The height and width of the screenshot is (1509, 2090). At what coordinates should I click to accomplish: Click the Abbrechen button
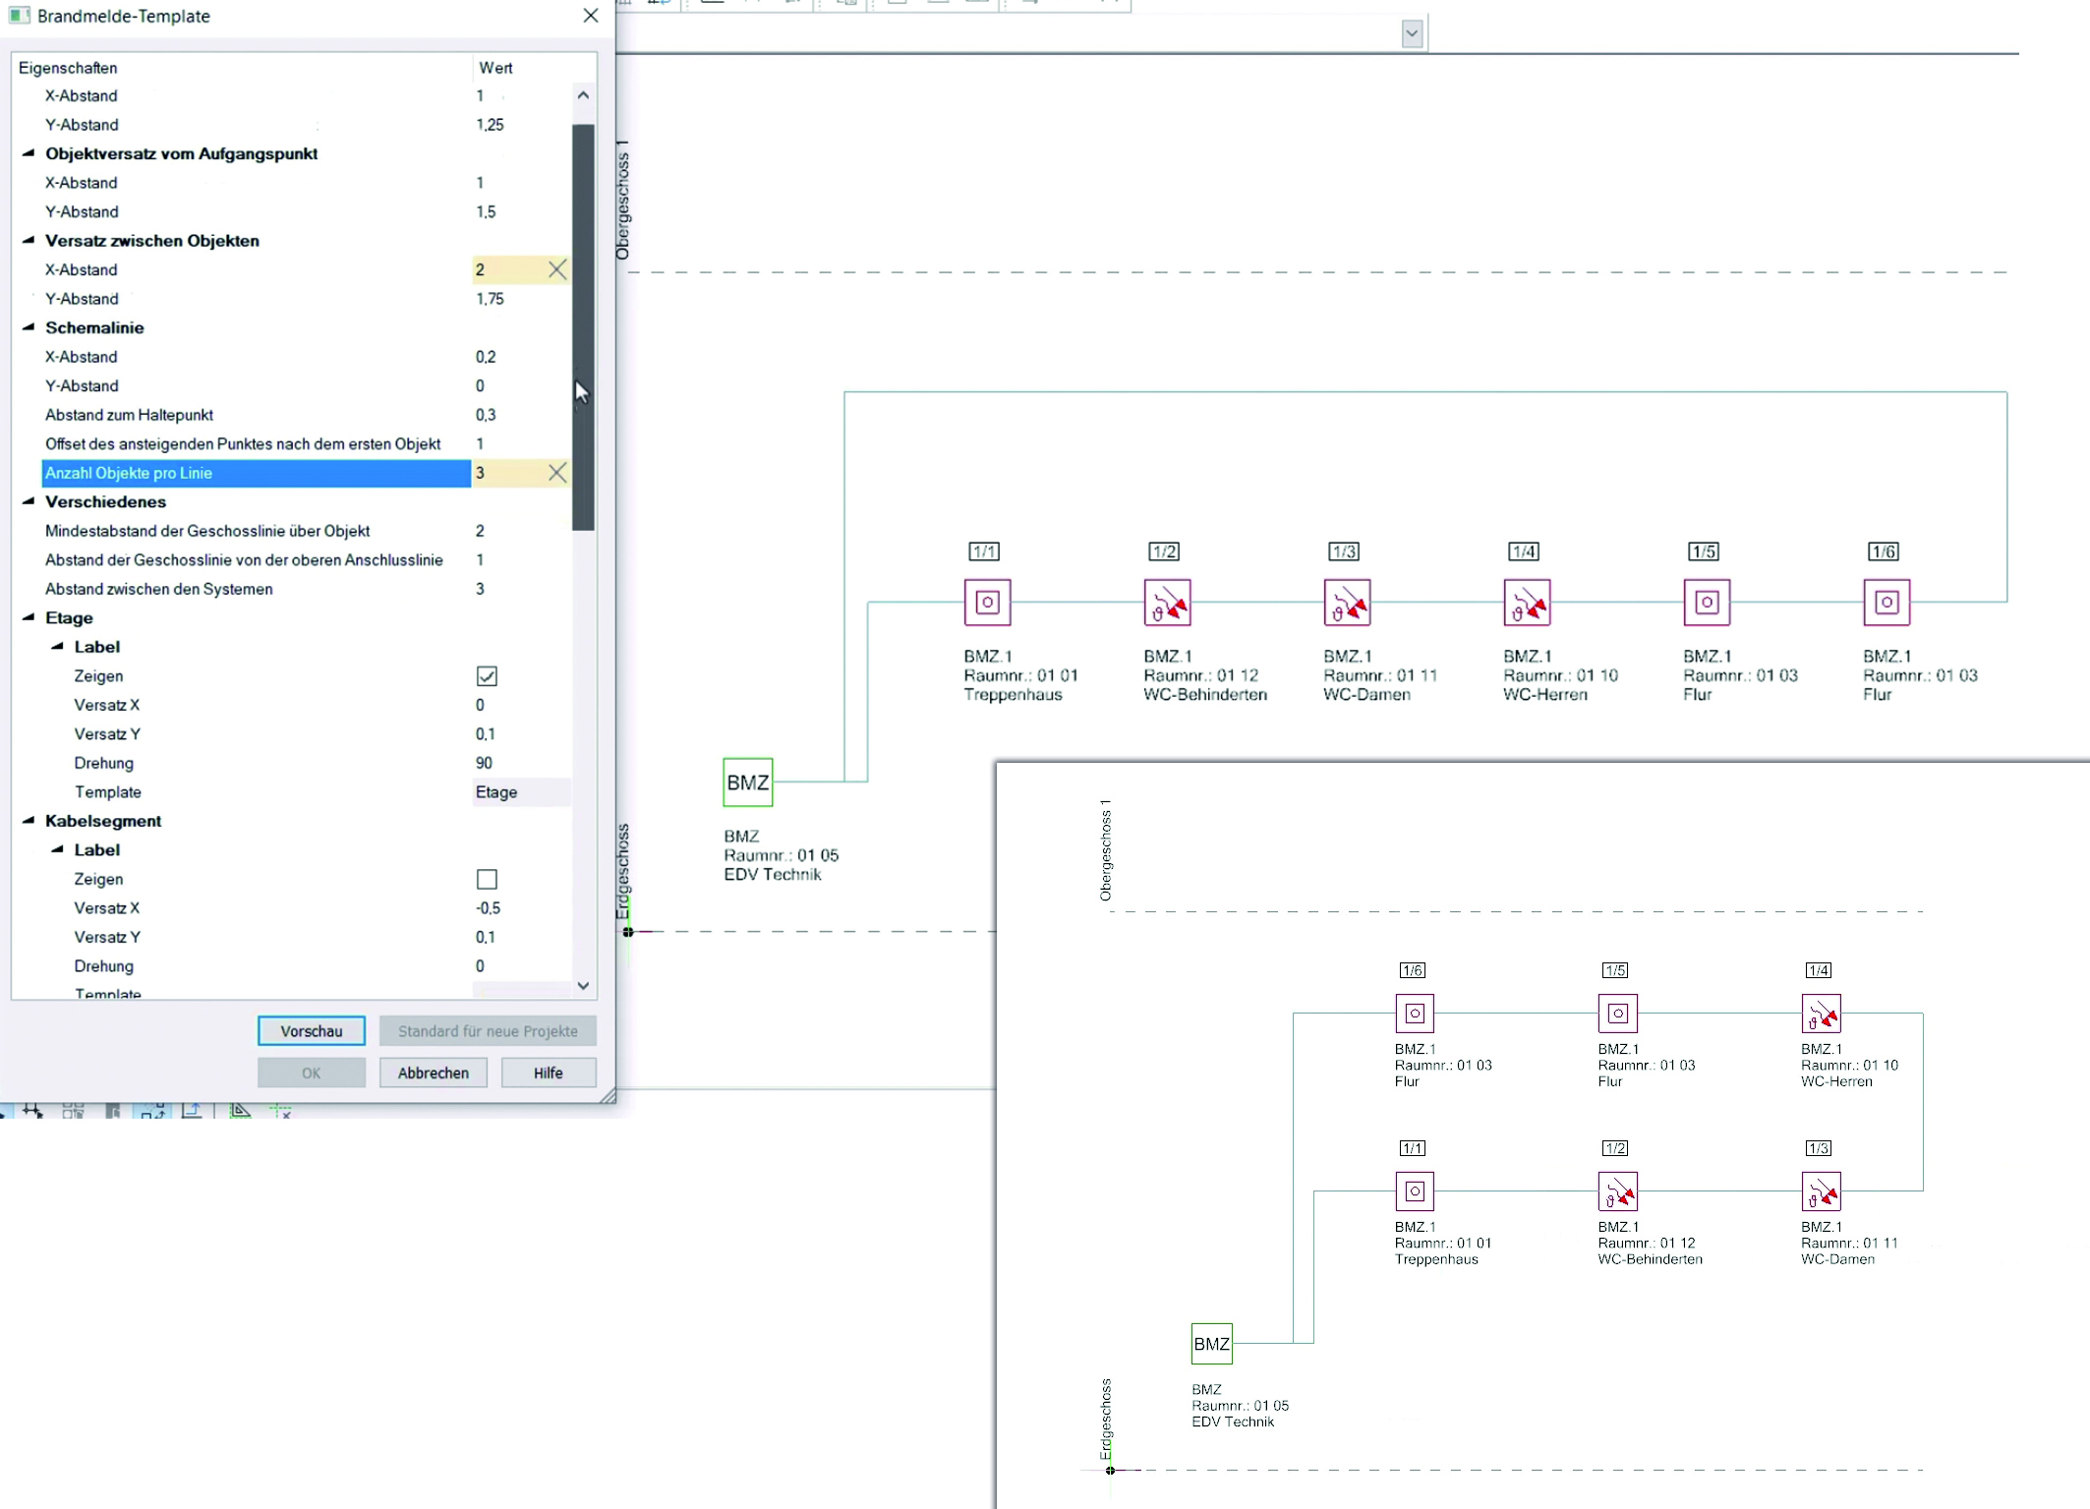pyautogui.click(x=433, y=1073)
